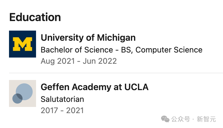
Task: Click the yellow M in the Michigan logo
Action: point(23,44)
